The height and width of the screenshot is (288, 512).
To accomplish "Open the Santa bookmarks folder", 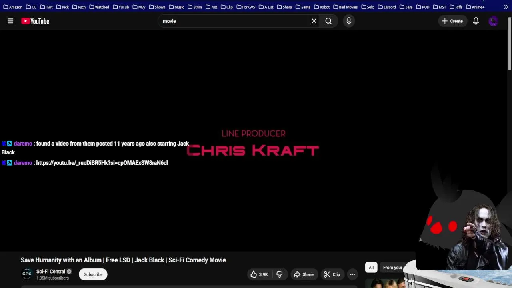I will click(303, 7).
